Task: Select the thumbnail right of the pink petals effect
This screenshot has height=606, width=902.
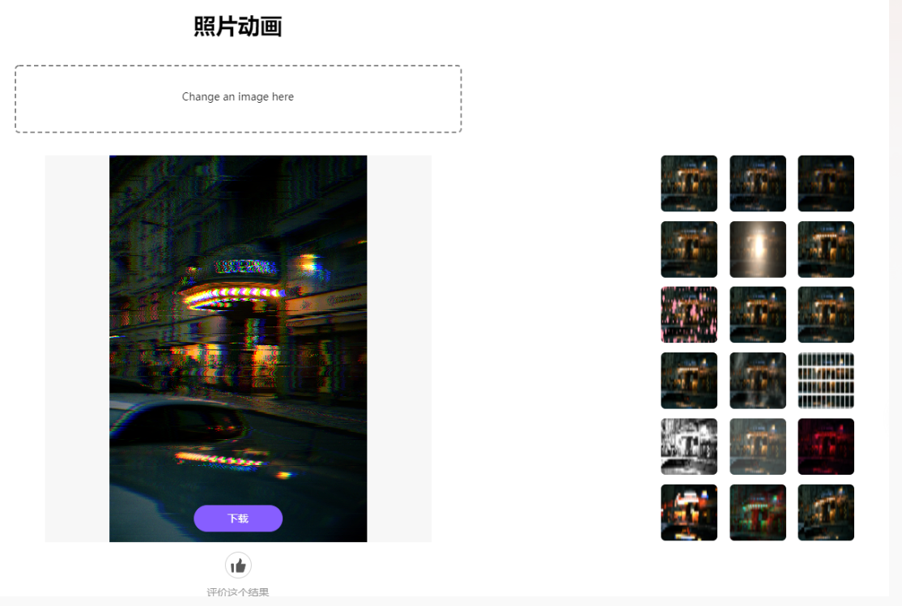Action: [x=757, y=315]
